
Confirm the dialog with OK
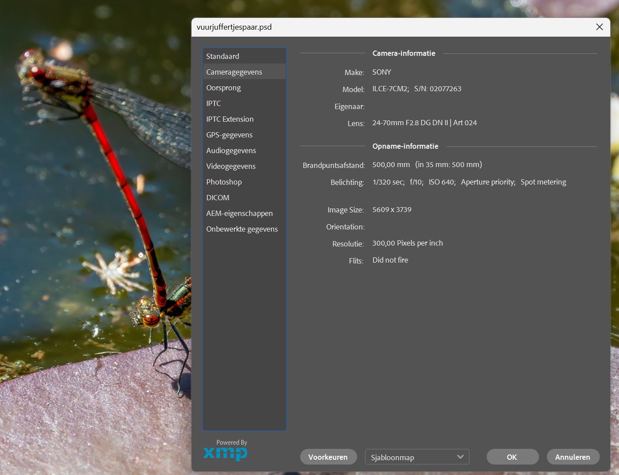(512, 457)
